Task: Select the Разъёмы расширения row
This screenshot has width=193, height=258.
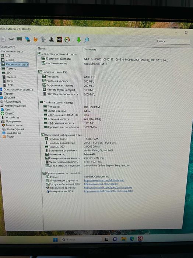Action: [x=80, y=143]
